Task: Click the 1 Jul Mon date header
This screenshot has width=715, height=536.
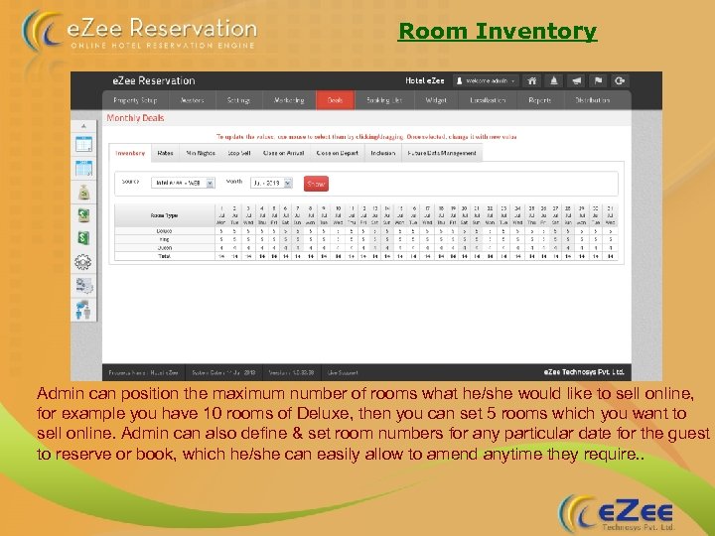Action: coord(221,215)
